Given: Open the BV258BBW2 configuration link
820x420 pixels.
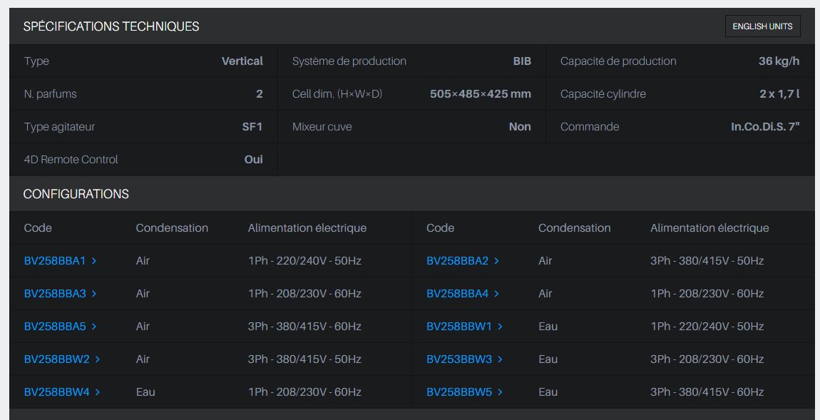Looking at the screenshot, I should [x=57, y=359].
